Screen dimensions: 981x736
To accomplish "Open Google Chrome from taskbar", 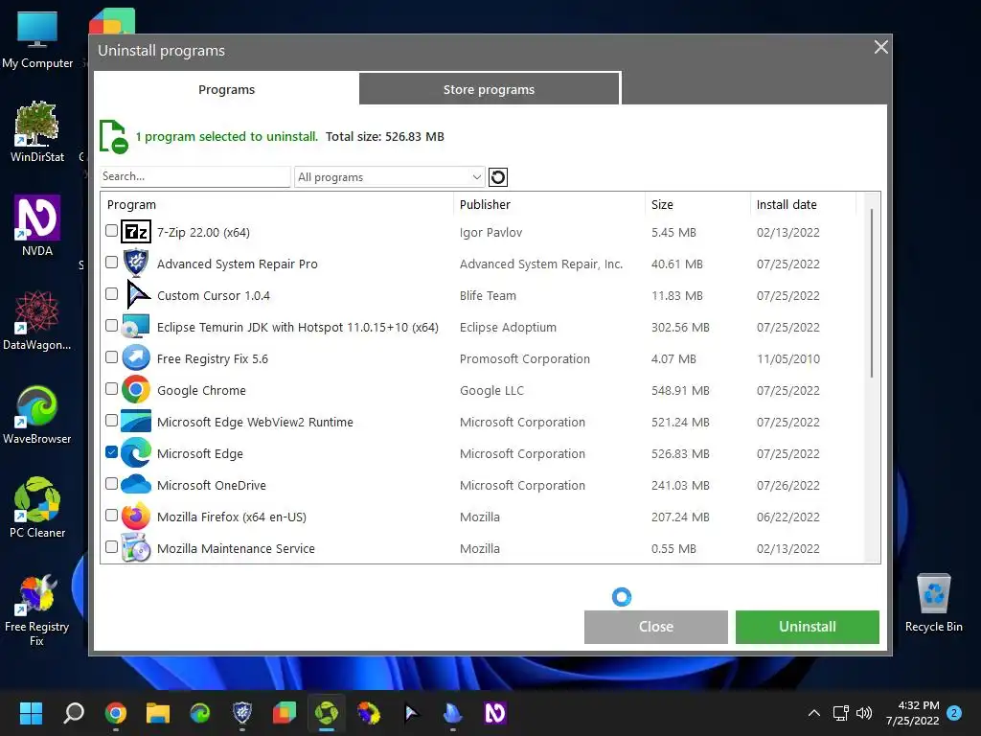I will (x=116, y=713).
